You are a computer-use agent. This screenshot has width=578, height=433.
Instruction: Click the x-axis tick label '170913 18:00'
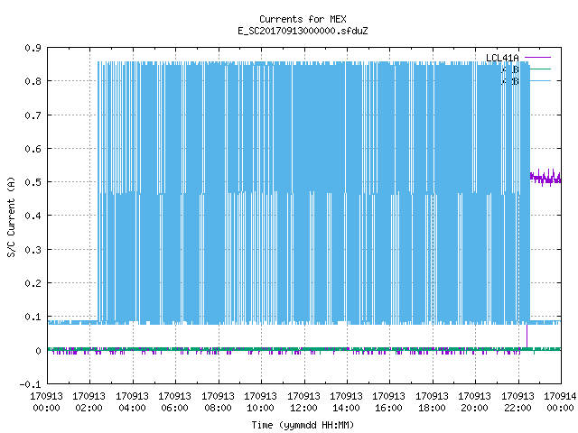(432, 402)
